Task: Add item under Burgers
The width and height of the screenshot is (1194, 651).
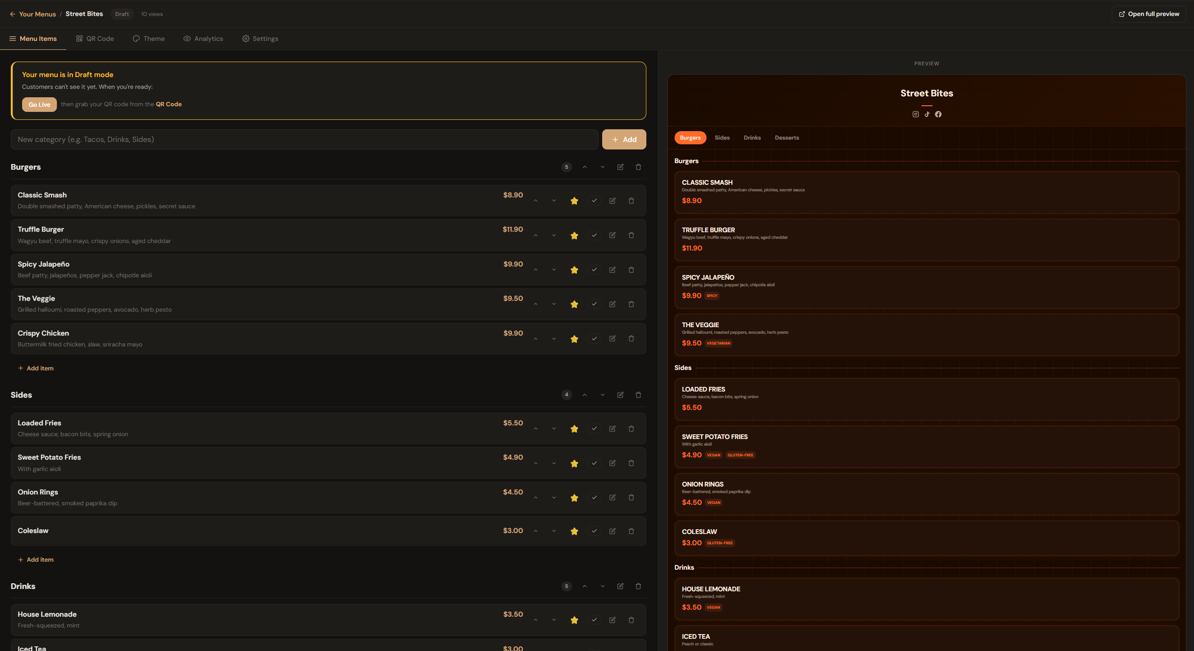Action: (x=36, y=368)
